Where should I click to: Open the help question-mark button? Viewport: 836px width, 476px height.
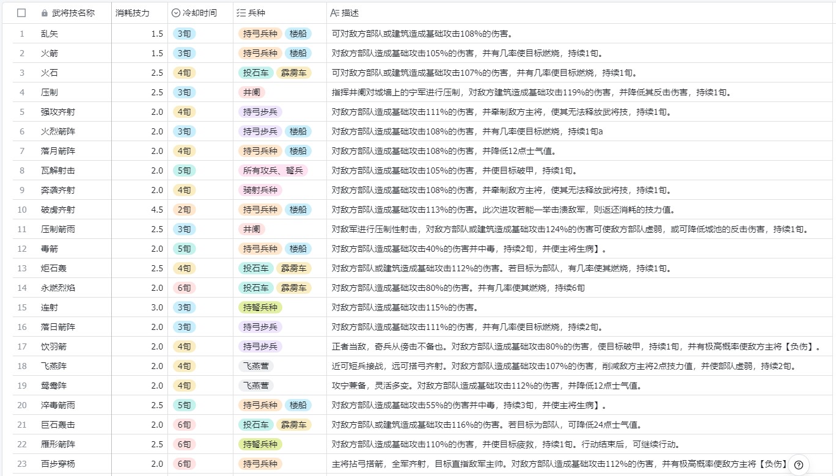pos(798,464)
